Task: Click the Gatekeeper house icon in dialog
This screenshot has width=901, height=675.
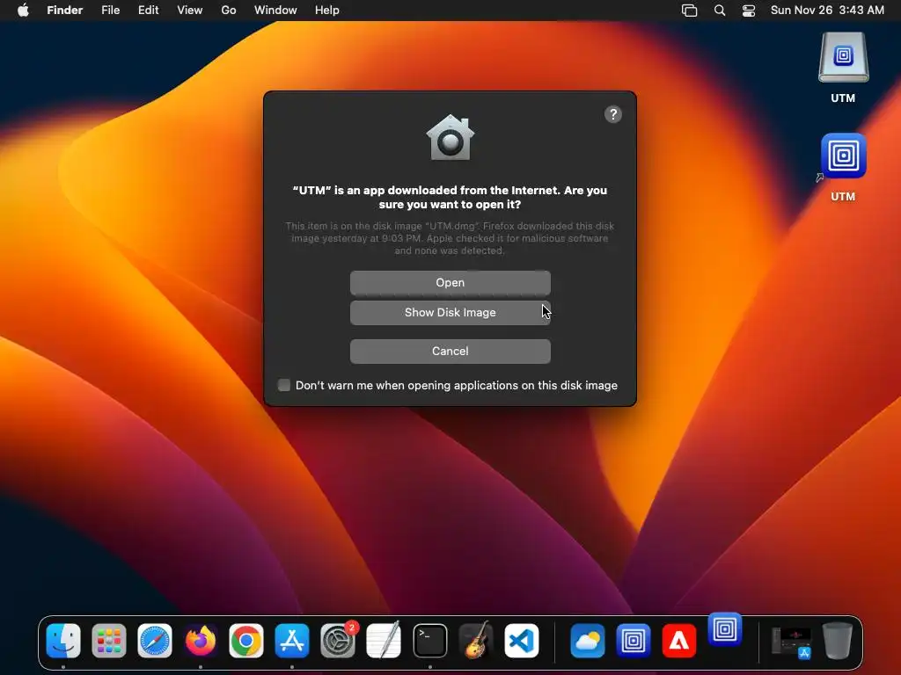Action: pos(450,138)
